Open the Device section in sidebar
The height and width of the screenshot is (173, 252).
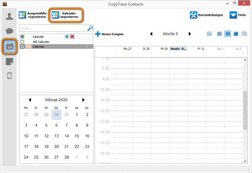(9, 75)
